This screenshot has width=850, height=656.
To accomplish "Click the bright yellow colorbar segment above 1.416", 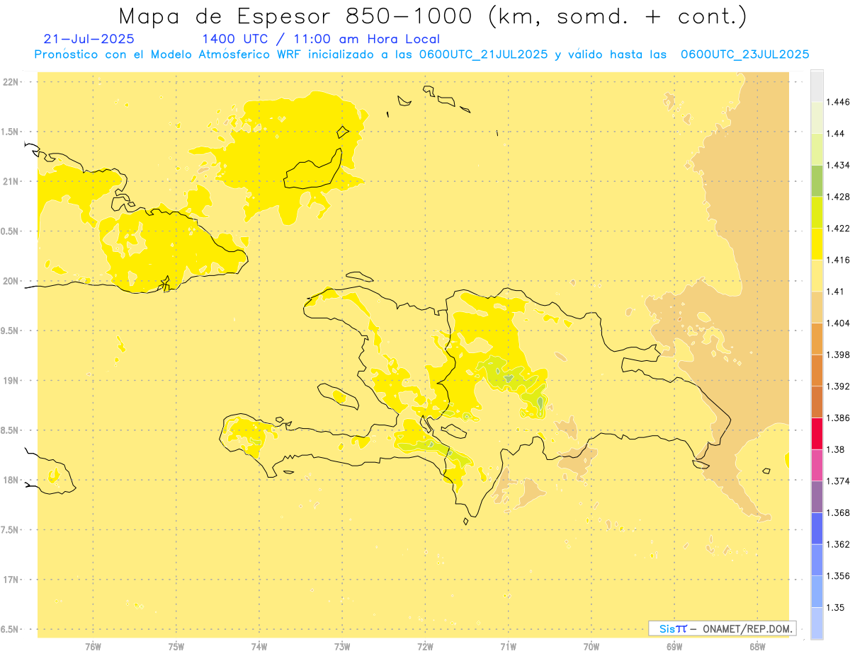I will 817,244.
